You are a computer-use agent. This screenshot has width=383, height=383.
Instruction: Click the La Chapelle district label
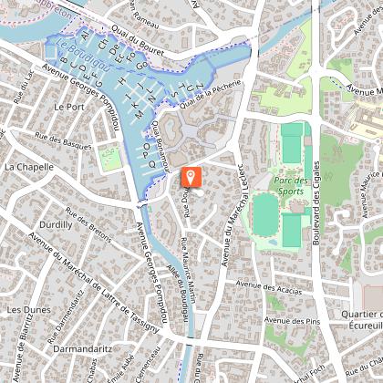click(x=29, y=167)
